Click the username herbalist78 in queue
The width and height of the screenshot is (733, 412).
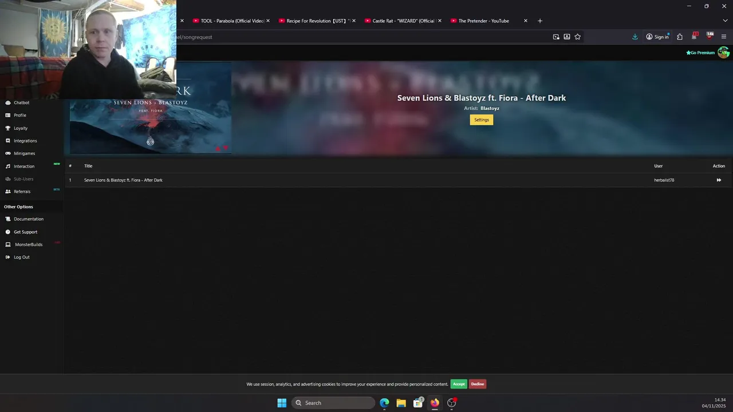tap(664, 180)
